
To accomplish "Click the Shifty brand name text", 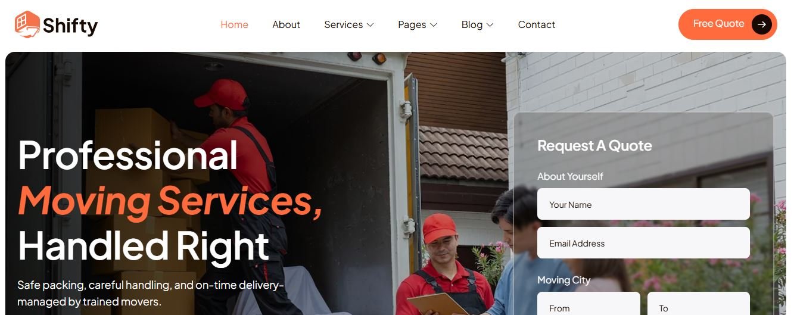I will click(x=70, y=26).
